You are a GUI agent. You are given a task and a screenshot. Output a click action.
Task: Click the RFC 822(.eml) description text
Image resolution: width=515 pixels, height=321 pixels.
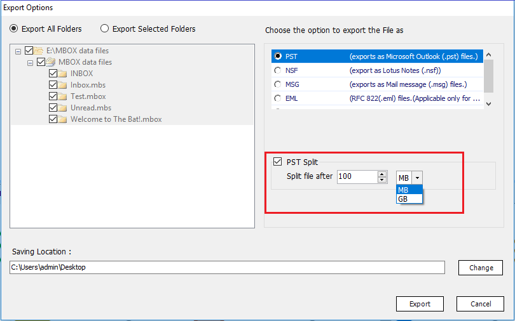click(x=415, y=98)
